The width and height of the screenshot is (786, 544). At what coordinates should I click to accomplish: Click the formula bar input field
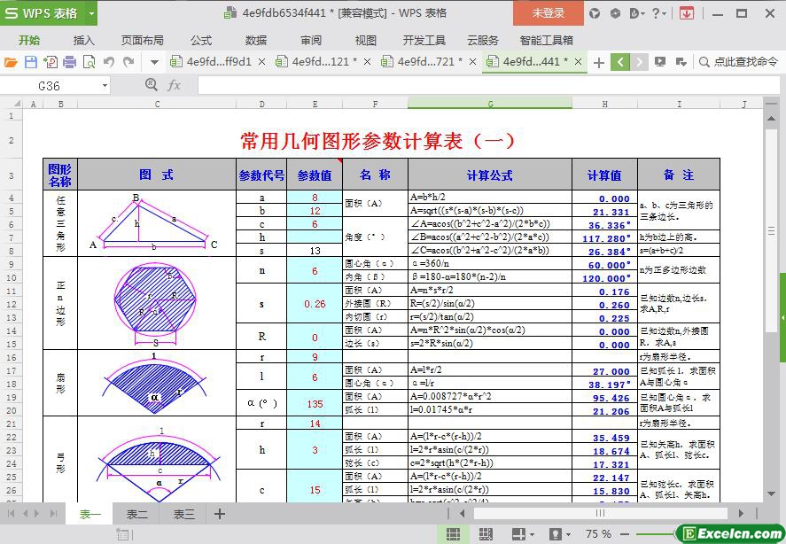479,85
